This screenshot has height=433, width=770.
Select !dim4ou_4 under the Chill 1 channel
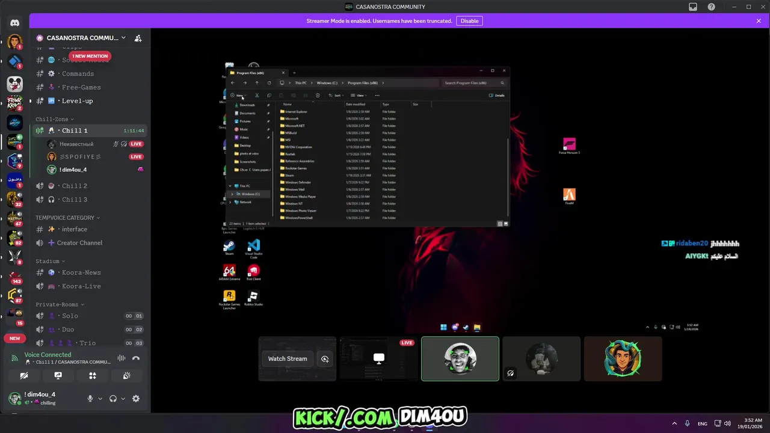point(95,170)
